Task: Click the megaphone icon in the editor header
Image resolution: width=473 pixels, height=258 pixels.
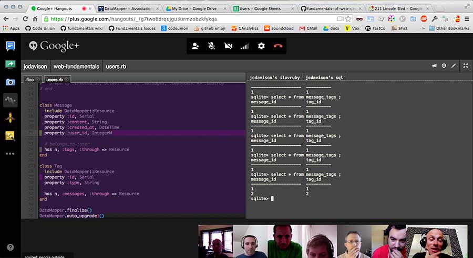Action: pyautogui.click(x=434, y=66)
